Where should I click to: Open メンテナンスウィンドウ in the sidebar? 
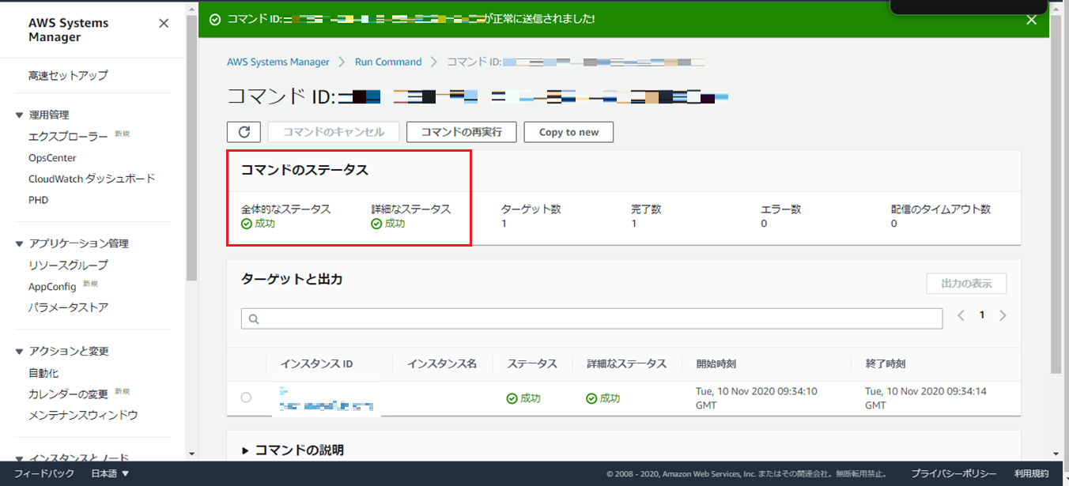[x=83, y=415]
